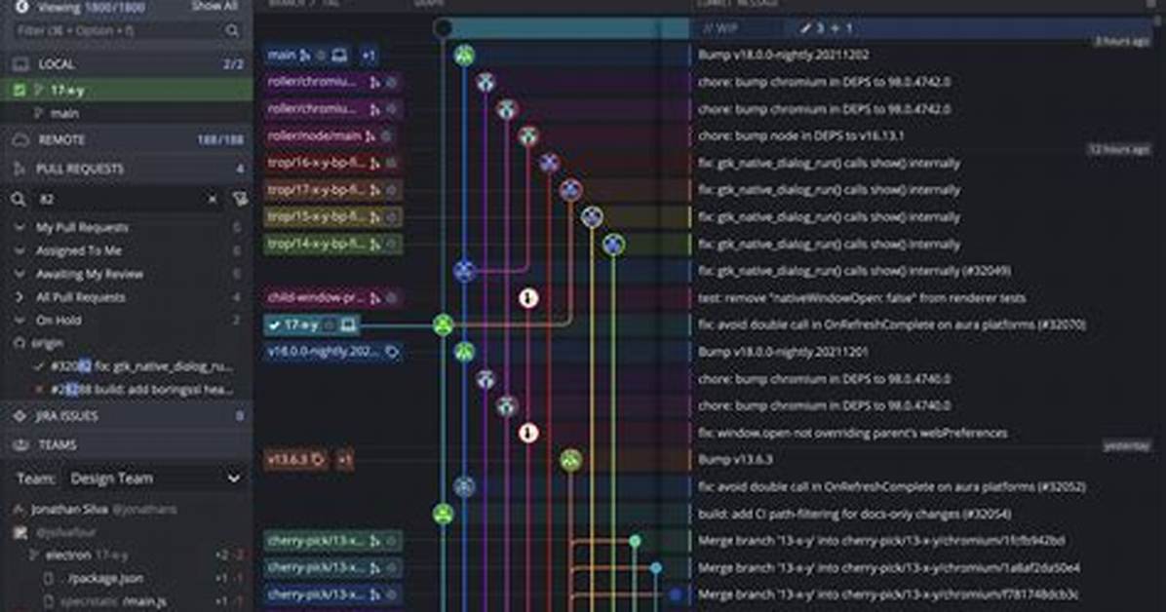Select the green node for 'build: add CI path-filtering' commit
The width and height of the screenshot is (1166, 612).
444,514
